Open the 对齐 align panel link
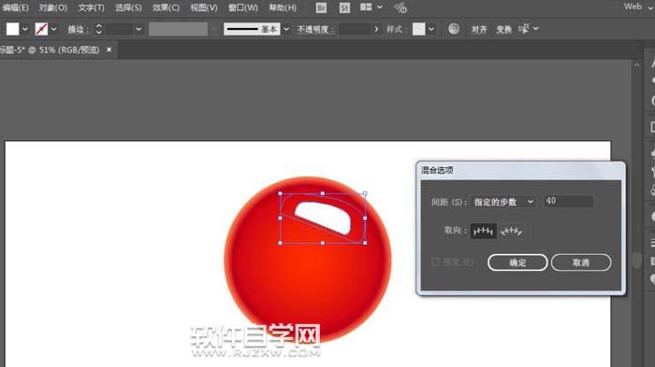This screenshot has width=655, height=367. coord(479,29)
